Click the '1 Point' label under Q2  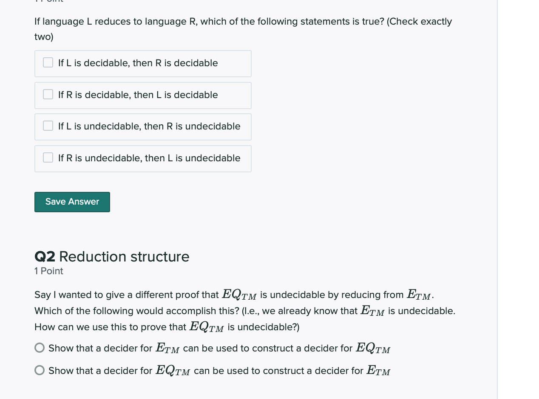point(48,271)
